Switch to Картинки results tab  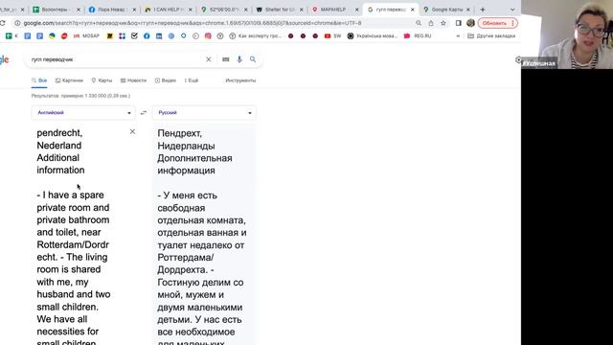69,80
